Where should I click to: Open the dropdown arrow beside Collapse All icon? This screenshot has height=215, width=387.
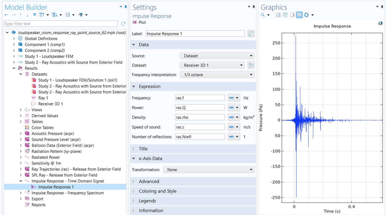tap(48, 15)
